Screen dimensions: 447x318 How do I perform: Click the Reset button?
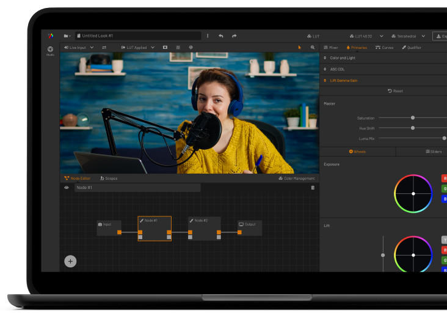pyautogui.click(x=396, y=91)
